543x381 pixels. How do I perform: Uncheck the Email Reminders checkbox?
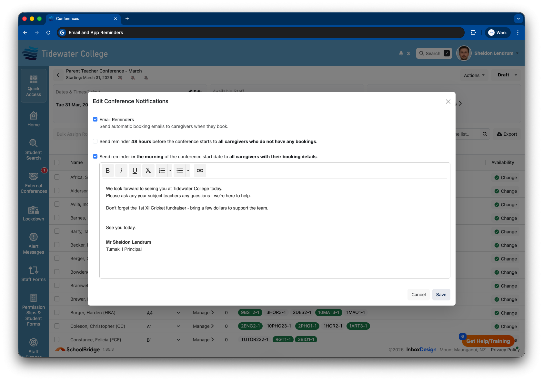coord(95,119)
